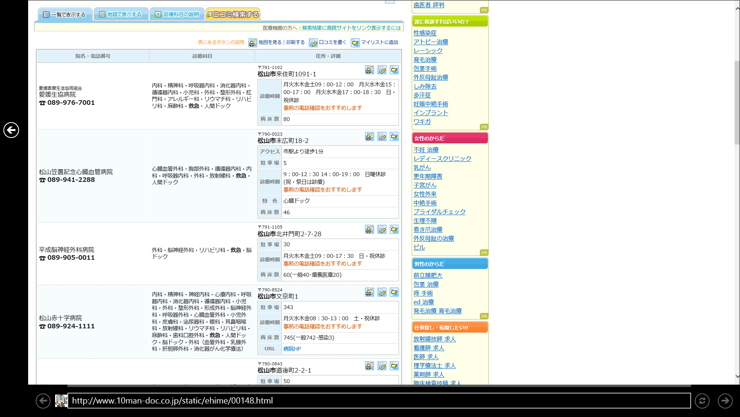Add 松山笠置記念心臓血管病院 to my list icon
740x417 pixels.
coord(394,136)
